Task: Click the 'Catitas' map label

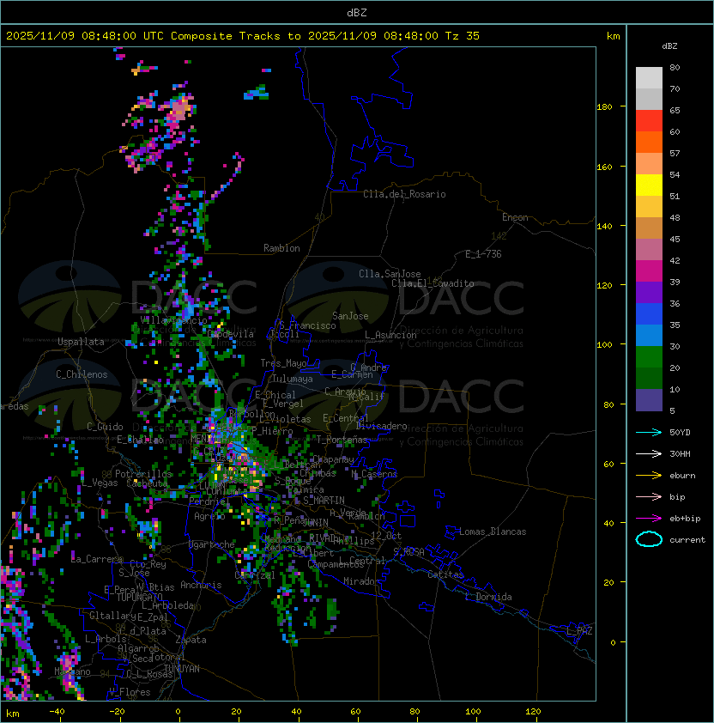Action: coord(445,574)
